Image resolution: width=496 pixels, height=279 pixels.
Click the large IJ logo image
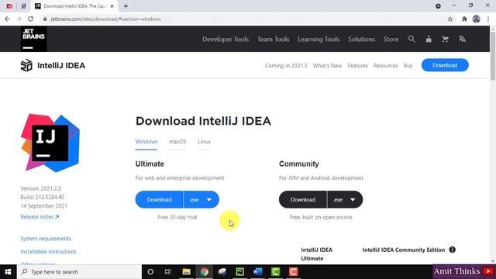50,143
